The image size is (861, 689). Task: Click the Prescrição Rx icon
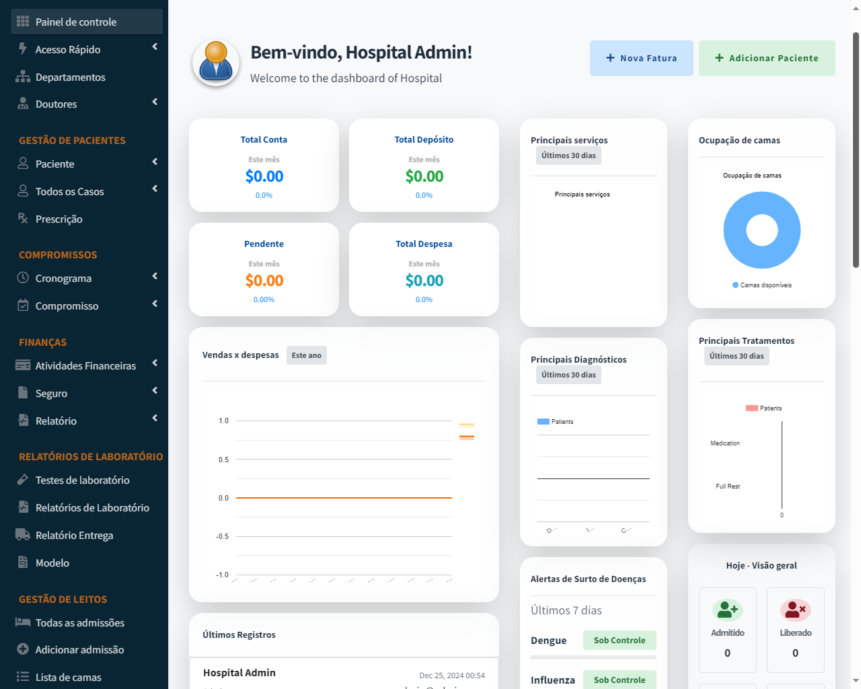coord(23,219)
